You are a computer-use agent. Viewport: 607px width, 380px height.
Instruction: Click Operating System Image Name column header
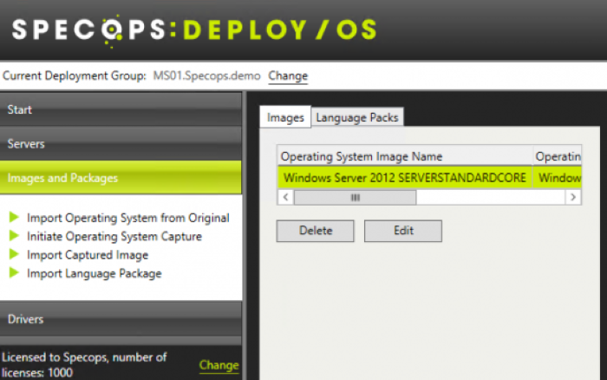click(x=405, y=156)
